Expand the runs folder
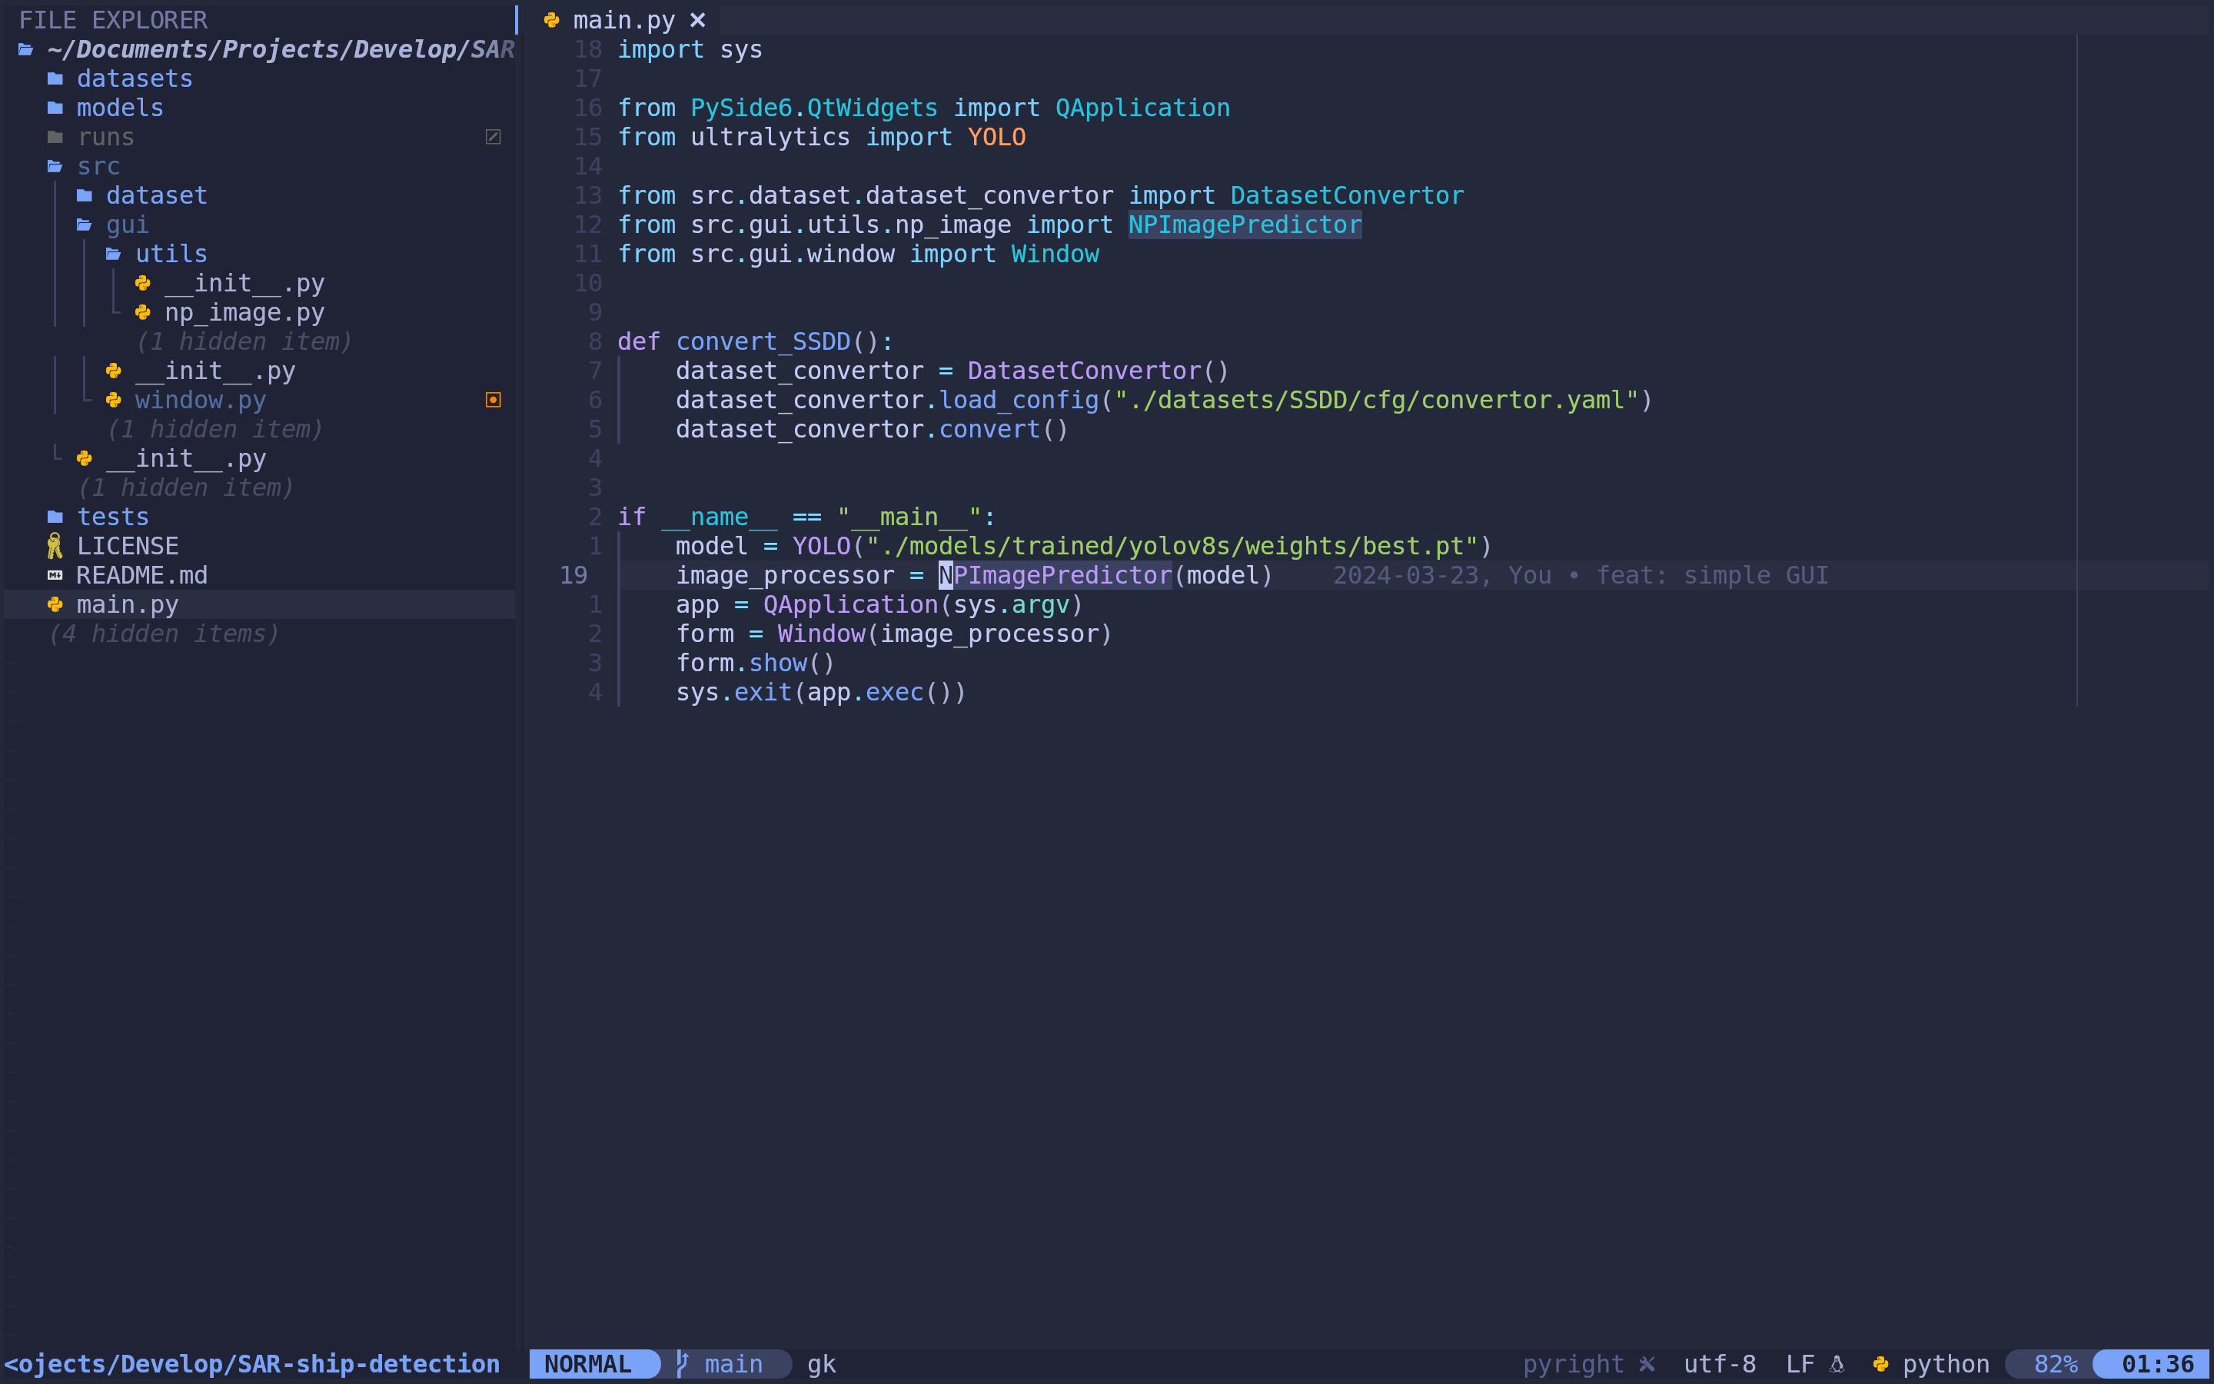The height and width of the screenshot is (1384, 2214). (106, 138)
